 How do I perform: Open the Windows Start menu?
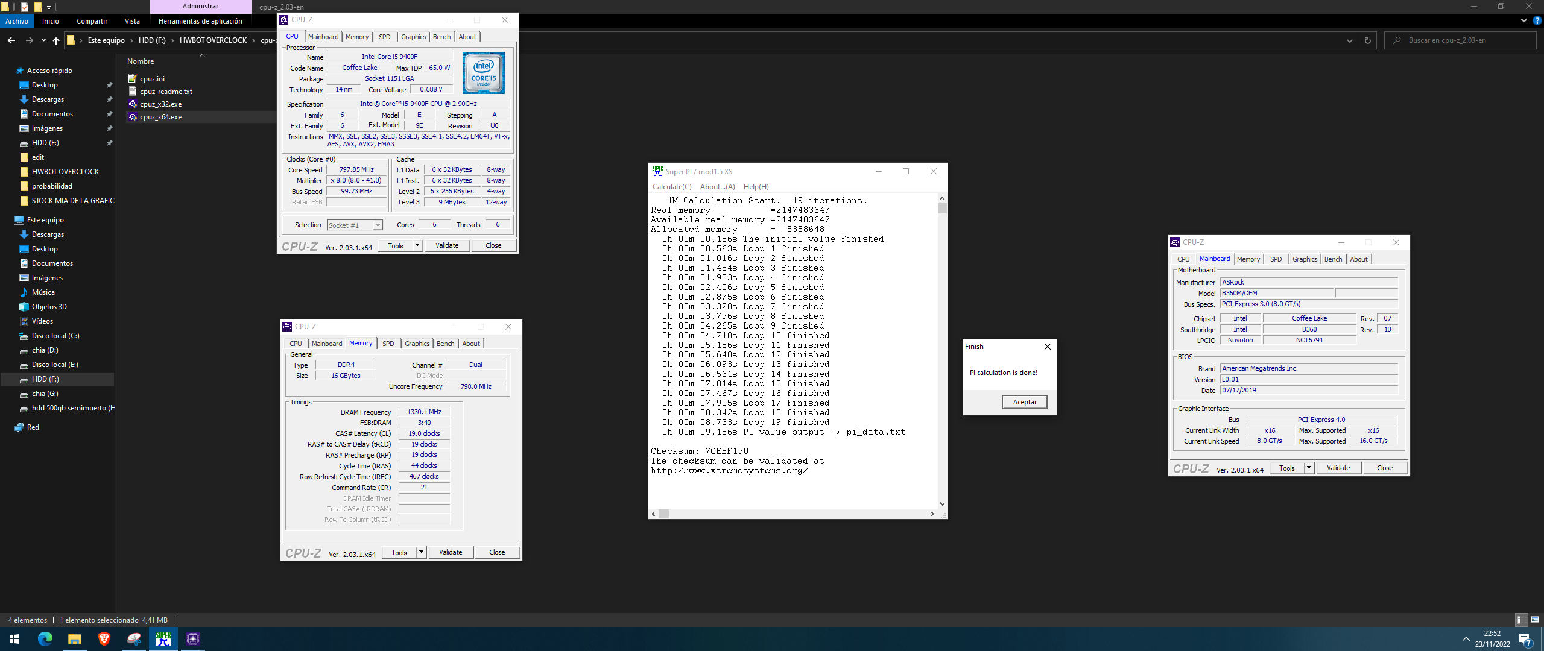click(14, 639)
